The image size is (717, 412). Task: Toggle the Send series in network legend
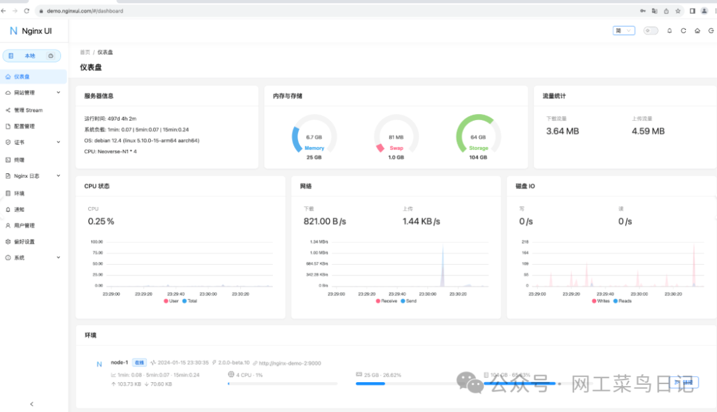coord(409,301)
